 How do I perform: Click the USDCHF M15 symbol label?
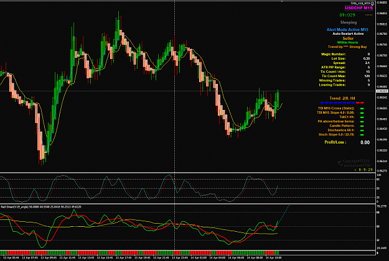(x=359, y=8)
